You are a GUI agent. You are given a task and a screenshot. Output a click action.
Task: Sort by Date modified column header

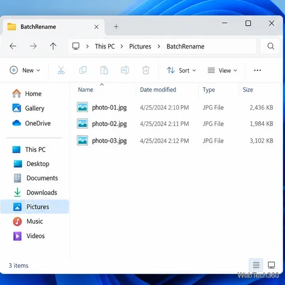point(158,90)
